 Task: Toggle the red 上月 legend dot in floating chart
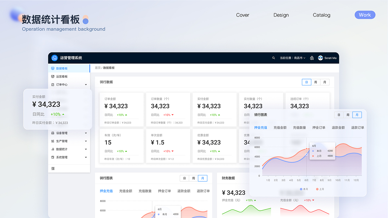pos(317,189)
